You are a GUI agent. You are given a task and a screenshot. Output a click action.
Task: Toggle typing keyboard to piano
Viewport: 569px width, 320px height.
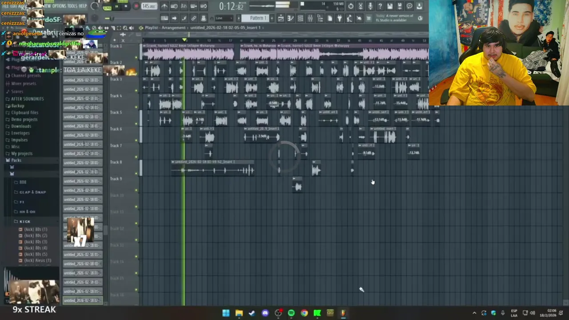tap(164, 18)
